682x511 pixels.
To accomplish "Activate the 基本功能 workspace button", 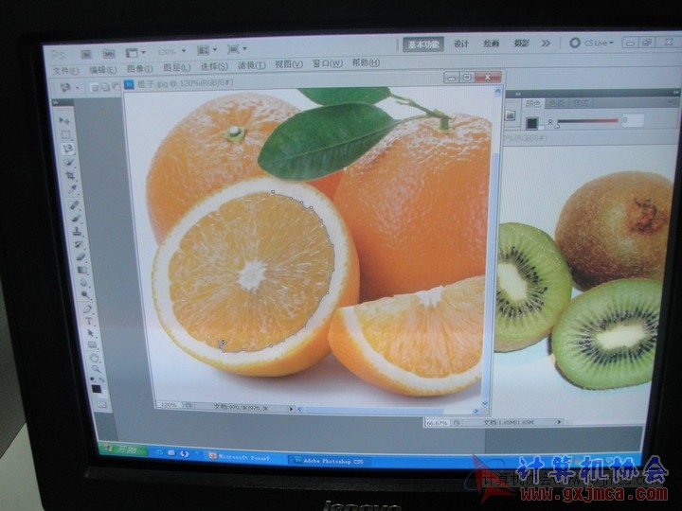I will tap(422, 44).
